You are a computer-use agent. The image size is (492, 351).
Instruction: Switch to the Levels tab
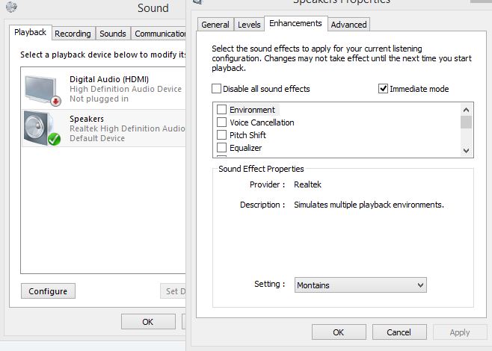point(249,25)
